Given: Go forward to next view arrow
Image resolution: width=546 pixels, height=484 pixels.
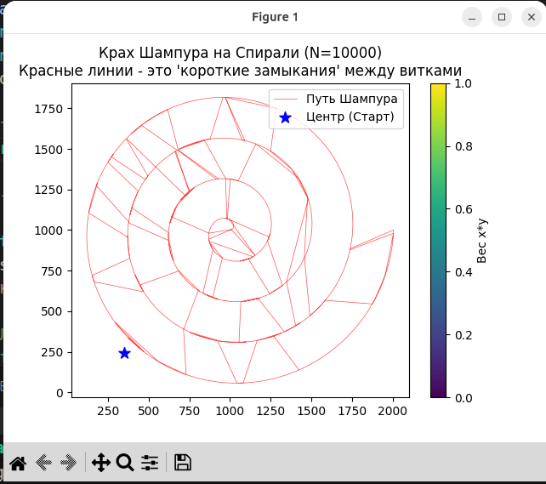Looking at the screenshot, I should pos(69,463).
